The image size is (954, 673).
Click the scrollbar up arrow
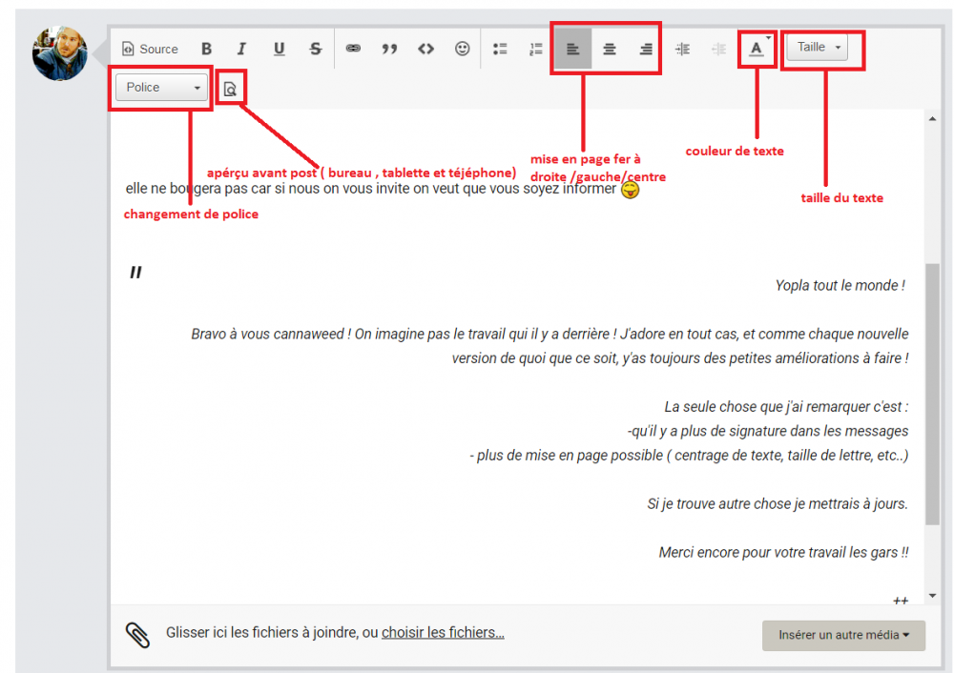(x=932, y=119)
